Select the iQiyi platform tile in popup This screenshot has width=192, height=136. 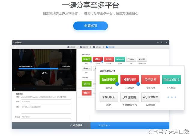tap(109, 79)
